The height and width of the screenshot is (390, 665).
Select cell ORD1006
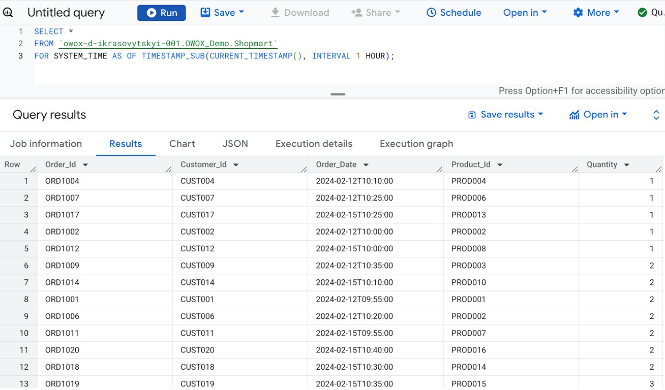point(105,316)
